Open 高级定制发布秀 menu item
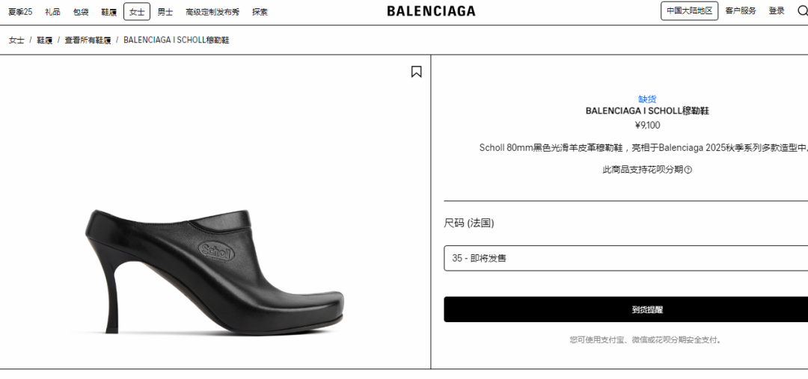The height and width of the screenshot is (379, 808). [x=212, y=12]
